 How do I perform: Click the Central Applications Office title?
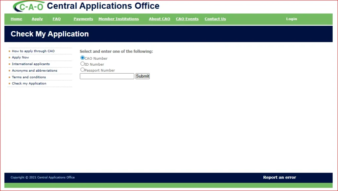coord(103,6)
